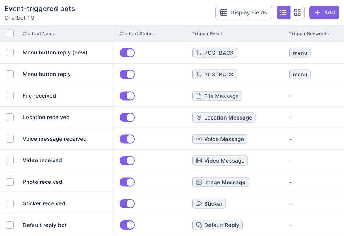Click the Chatbot Name column header
344x236 pixels.
coord(39,34)
